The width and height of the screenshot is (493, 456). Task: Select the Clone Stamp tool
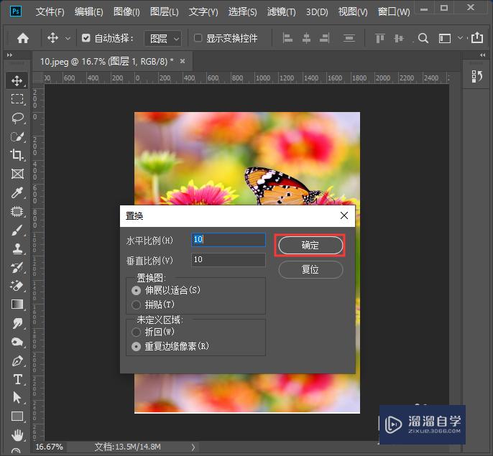[x=17, y=249]
